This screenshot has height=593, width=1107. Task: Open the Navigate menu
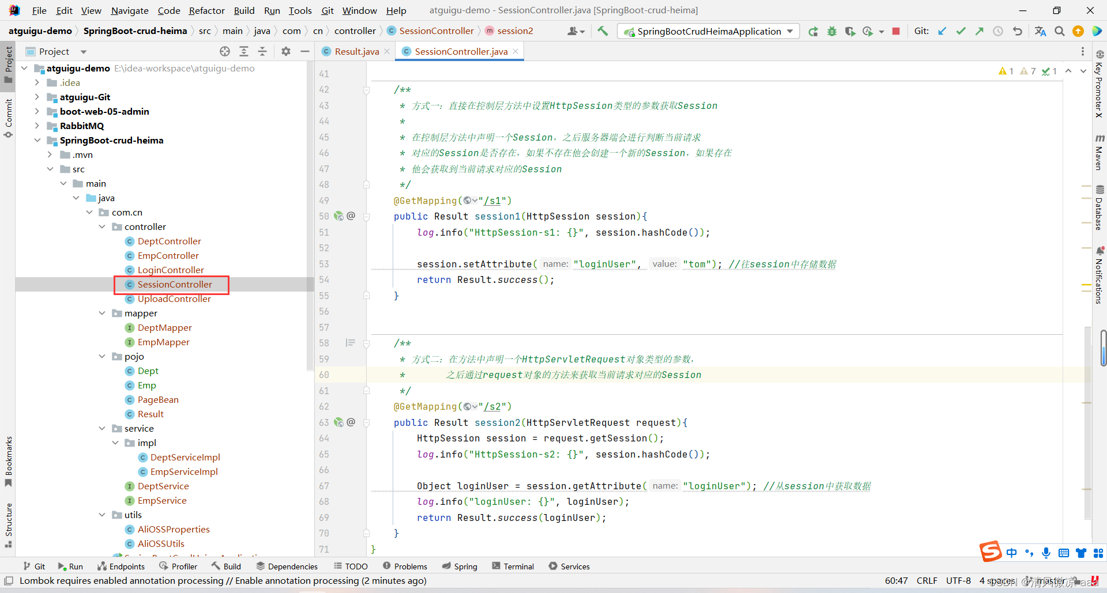click(130, 10)
